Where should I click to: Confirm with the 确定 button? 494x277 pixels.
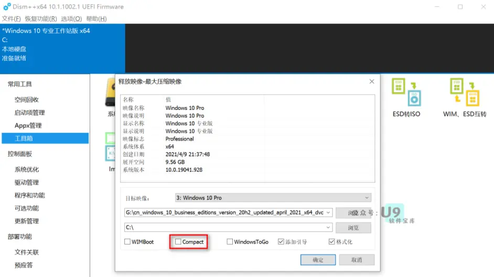tap(318, 260)
